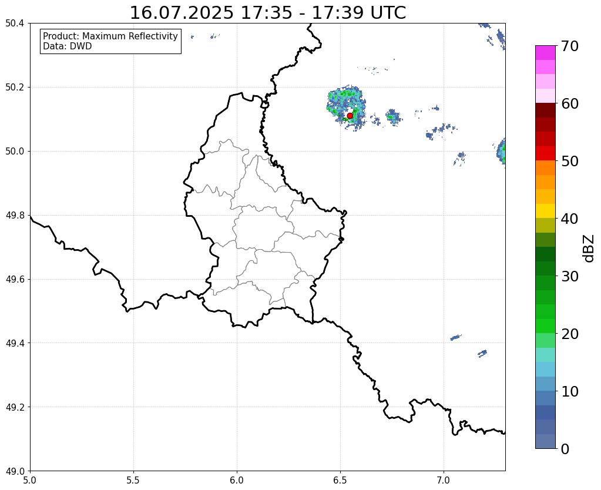Click latitude axis label 49.0

coord(15,471)
